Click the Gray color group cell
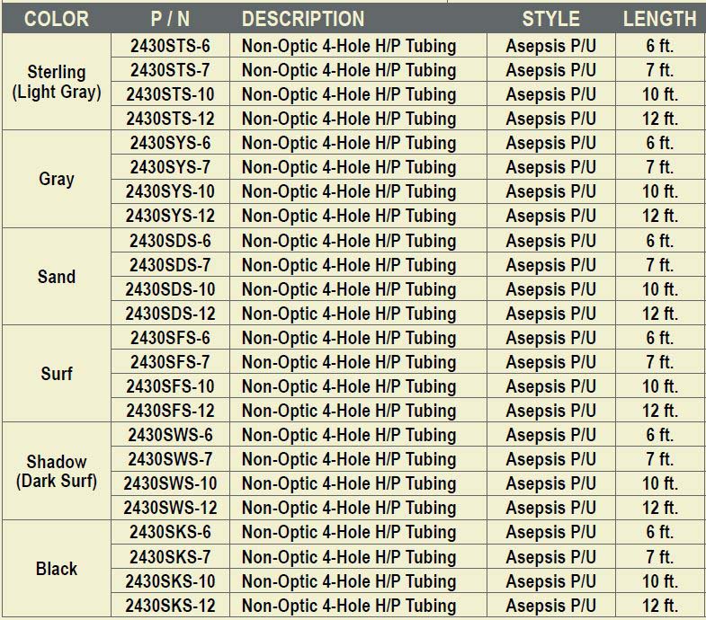Screen dimensions: 706x620 [x=57, y=179]
